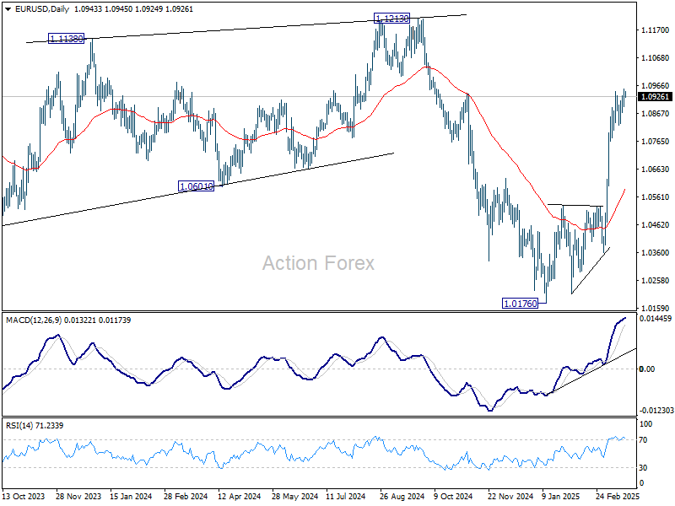This screenshot has width=675, height=506.
Task: Click the 1.06010 low price label
Action: [196, 186]
